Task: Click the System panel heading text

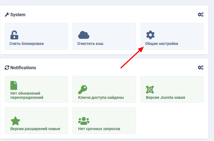Action: 18,15
